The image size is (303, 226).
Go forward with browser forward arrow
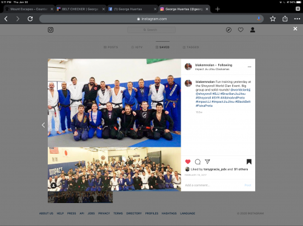click(18, 19)
